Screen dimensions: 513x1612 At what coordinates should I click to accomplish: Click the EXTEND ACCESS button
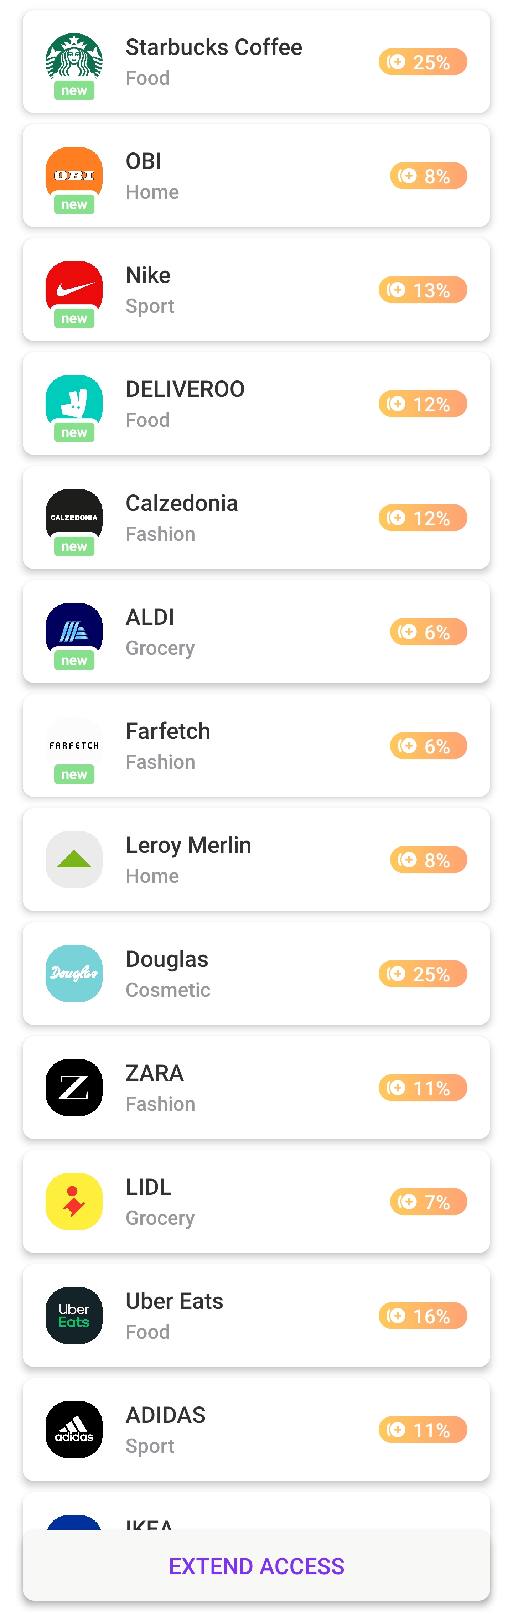[256, 1565]
